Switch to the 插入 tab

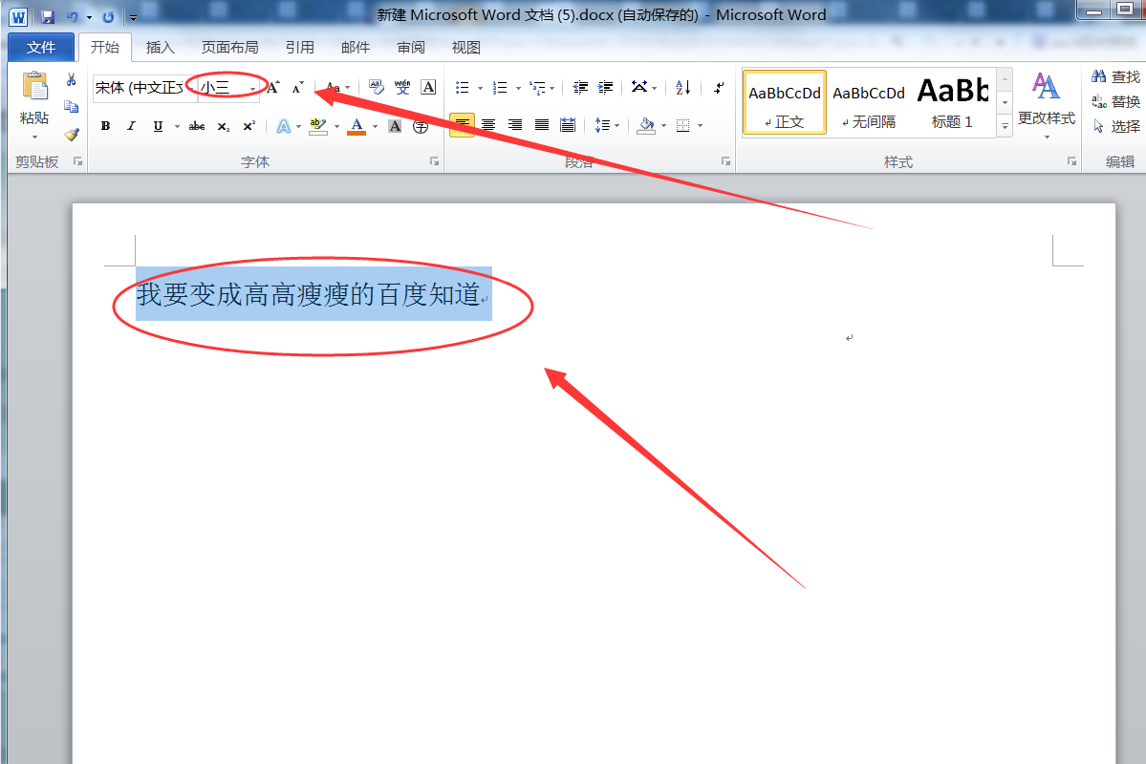[x=160, y=48]
